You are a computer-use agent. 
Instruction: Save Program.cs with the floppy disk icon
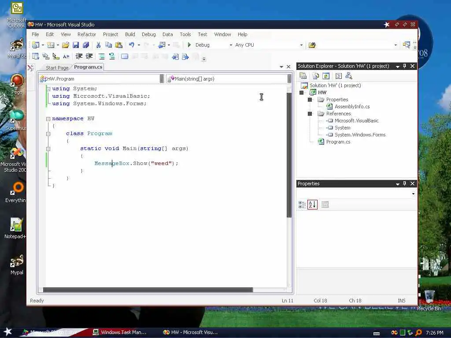click(76, 45)
